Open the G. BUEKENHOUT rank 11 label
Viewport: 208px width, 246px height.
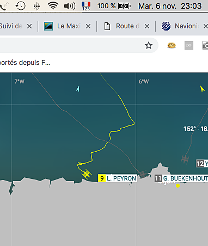click(x=181, y=178)
